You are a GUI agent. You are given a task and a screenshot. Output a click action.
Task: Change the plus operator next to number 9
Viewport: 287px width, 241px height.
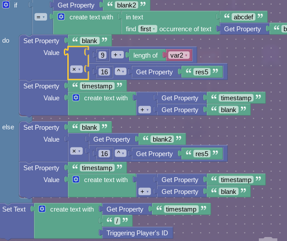(x=117, y=55)
